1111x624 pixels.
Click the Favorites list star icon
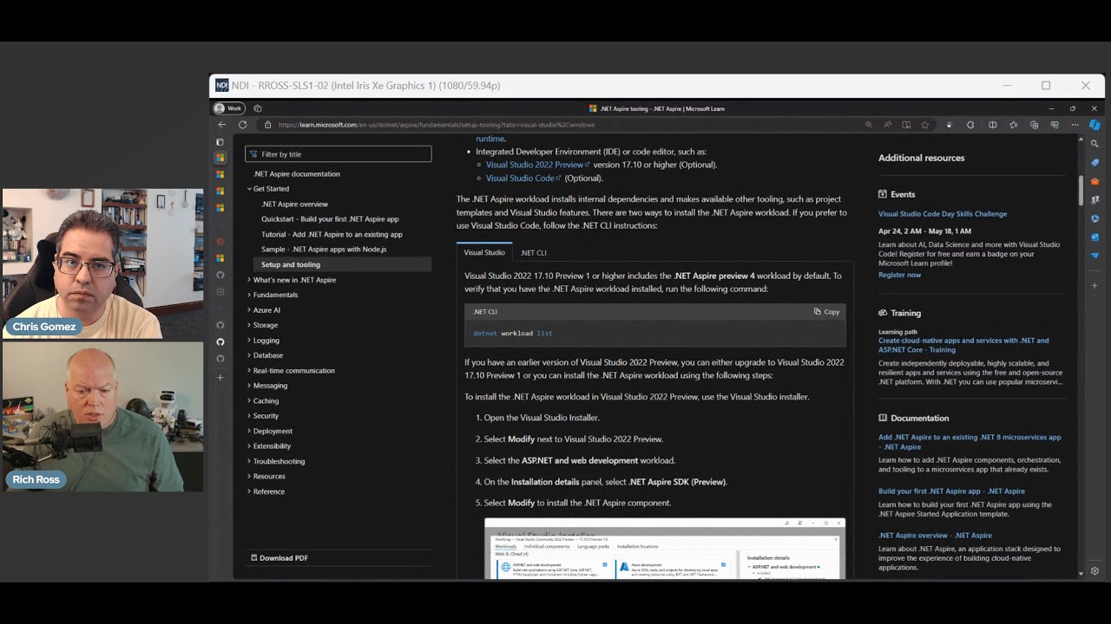tap(1013, 125)
